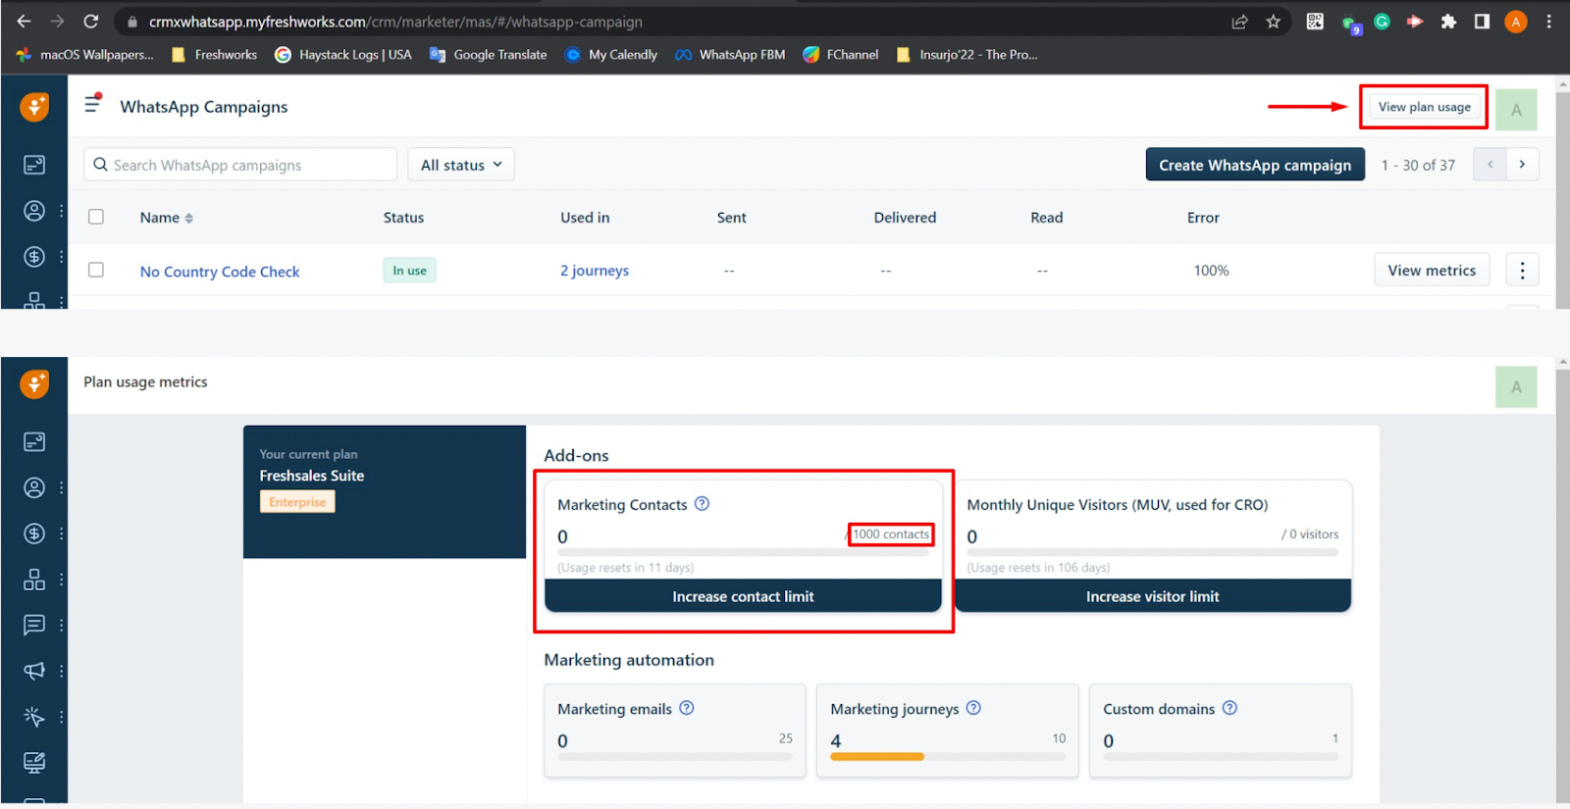
Task: Expand dots beside deals icon in WhatsApp Campaigns sidebar
Action: click(61, 257)
